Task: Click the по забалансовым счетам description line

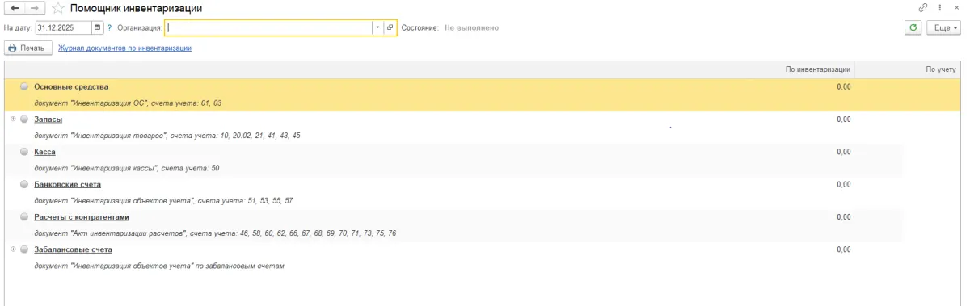Action: coord(159,266)
